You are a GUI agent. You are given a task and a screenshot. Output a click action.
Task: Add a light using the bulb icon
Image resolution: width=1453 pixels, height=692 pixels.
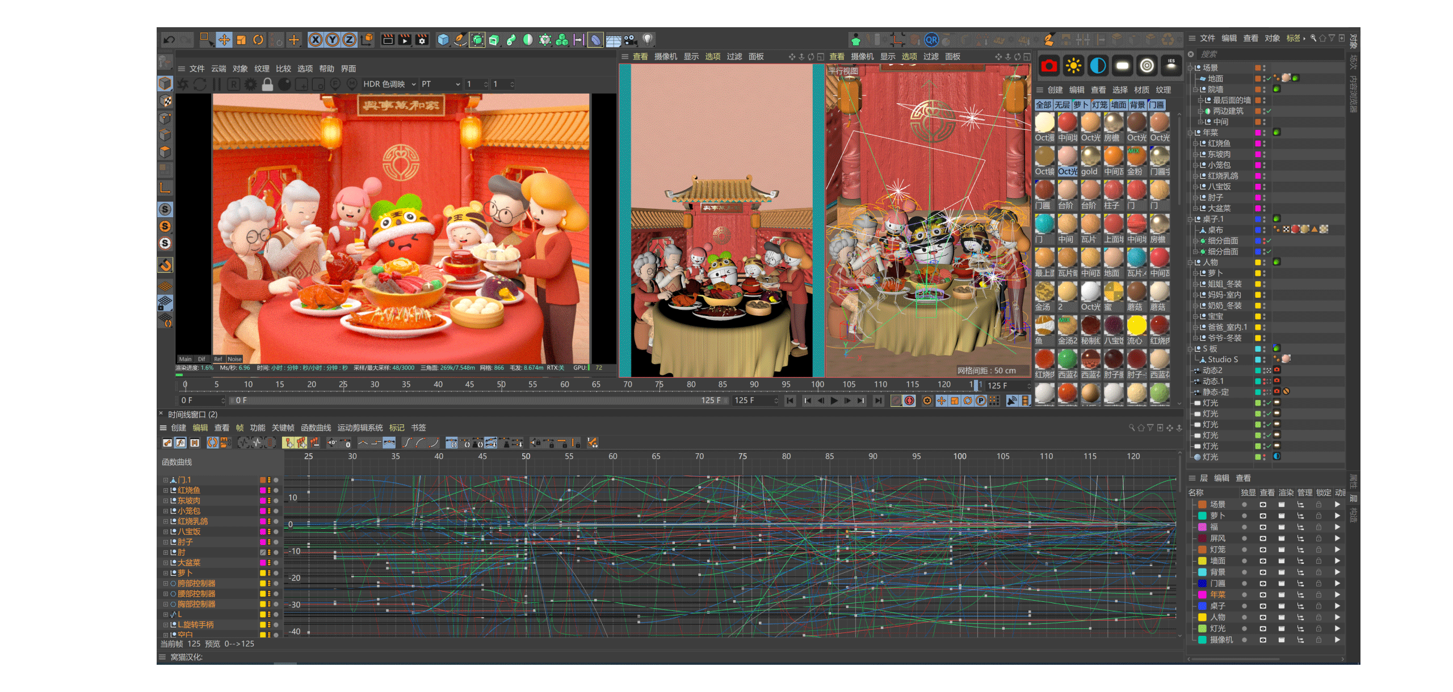647,40
